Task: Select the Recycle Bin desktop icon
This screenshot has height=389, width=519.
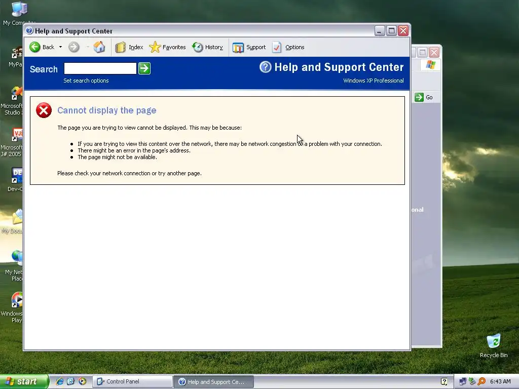Action: click(x=494, y=345)
